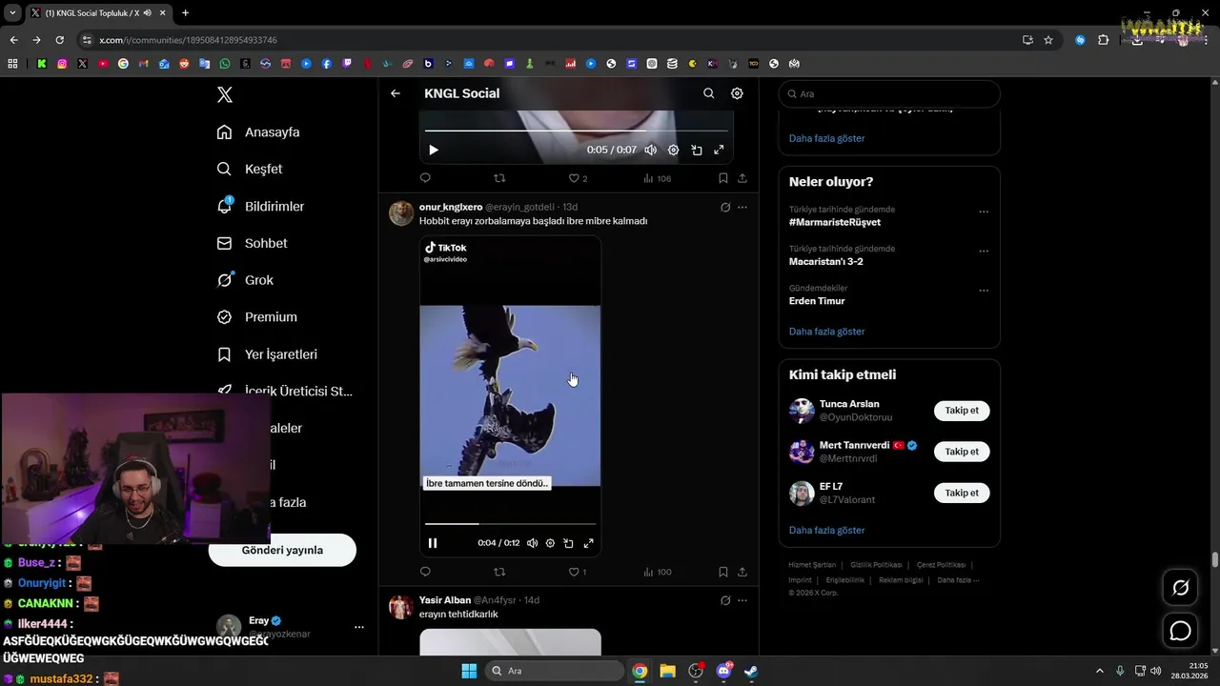1220x686 pixels.
Task: Reply to onur_kngl's Hobbit post
Action: 425,572
